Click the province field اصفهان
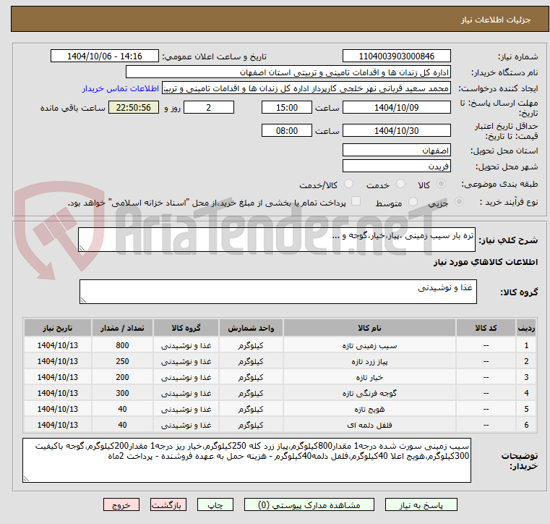Screen dimensions: 550x524 click(396, 151)
